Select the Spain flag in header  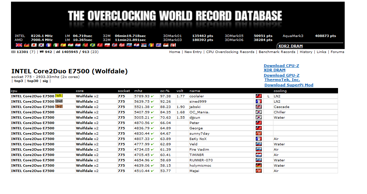click(63, 45)
